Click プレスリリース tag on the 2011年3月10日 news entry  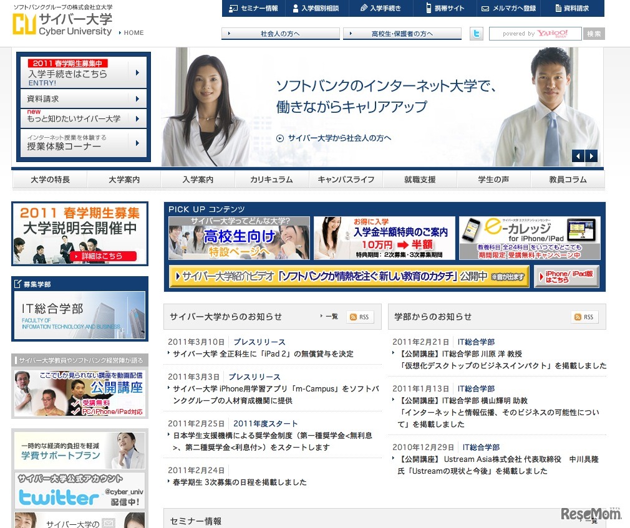click(x=259, y=342)
